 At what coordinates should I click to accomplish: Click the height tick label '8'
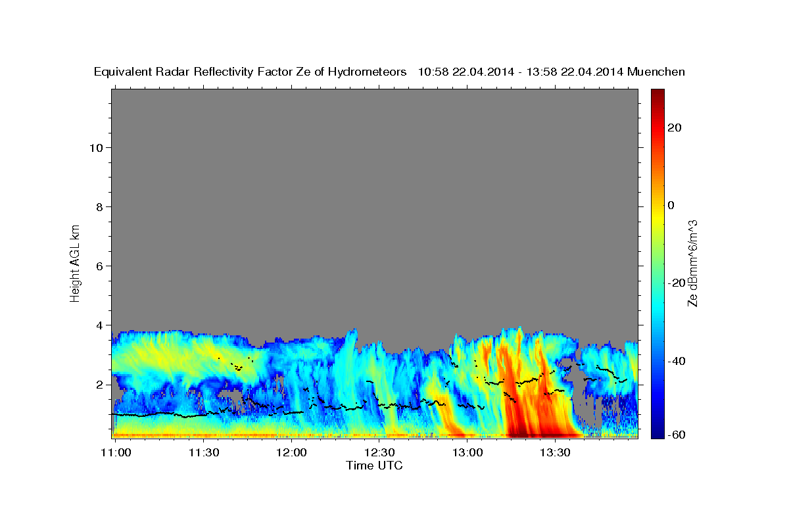(x=100, y=206)
